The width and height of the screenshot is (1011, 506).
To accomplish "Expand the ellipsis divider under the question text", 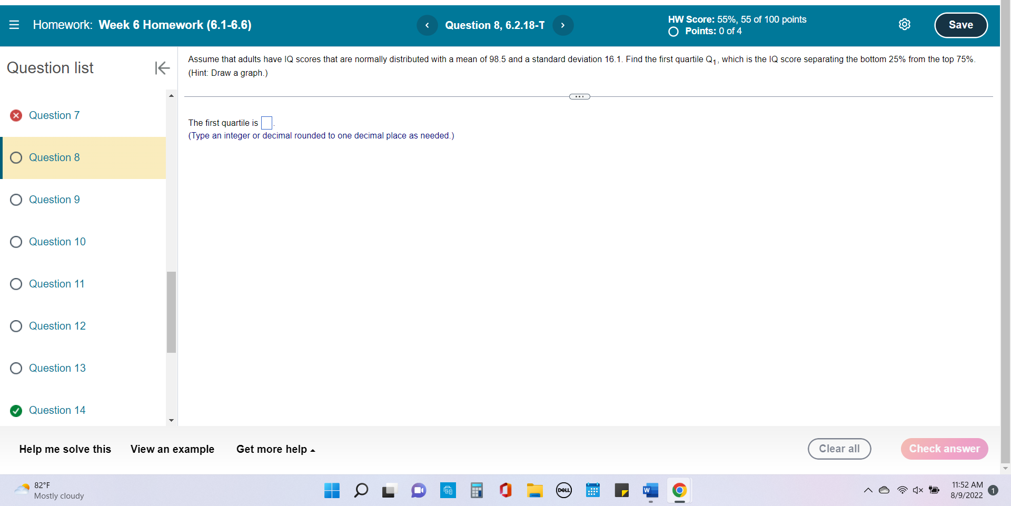I will coord(580,96).
